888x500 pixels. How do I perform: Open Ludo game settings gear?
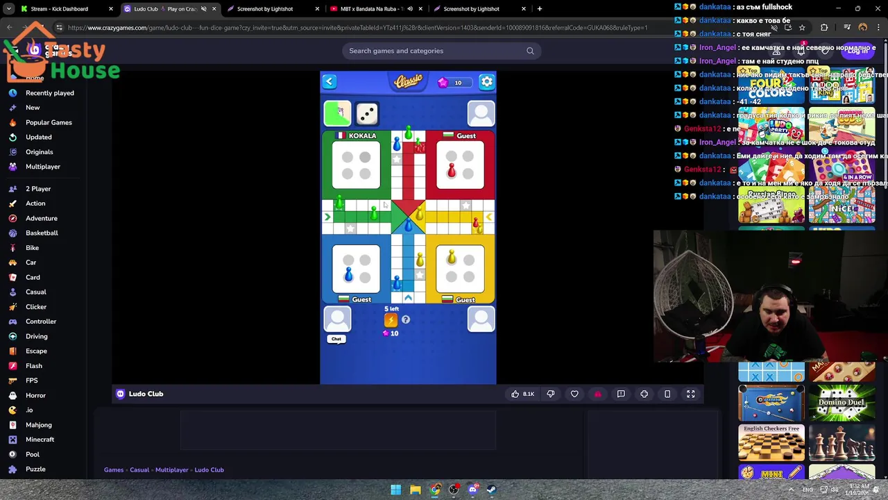487,82
